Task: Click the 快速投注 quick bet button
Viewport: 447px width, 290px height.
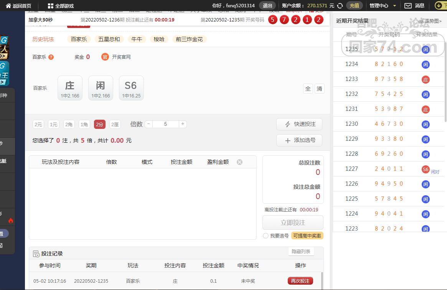Action: click(299, 124)
